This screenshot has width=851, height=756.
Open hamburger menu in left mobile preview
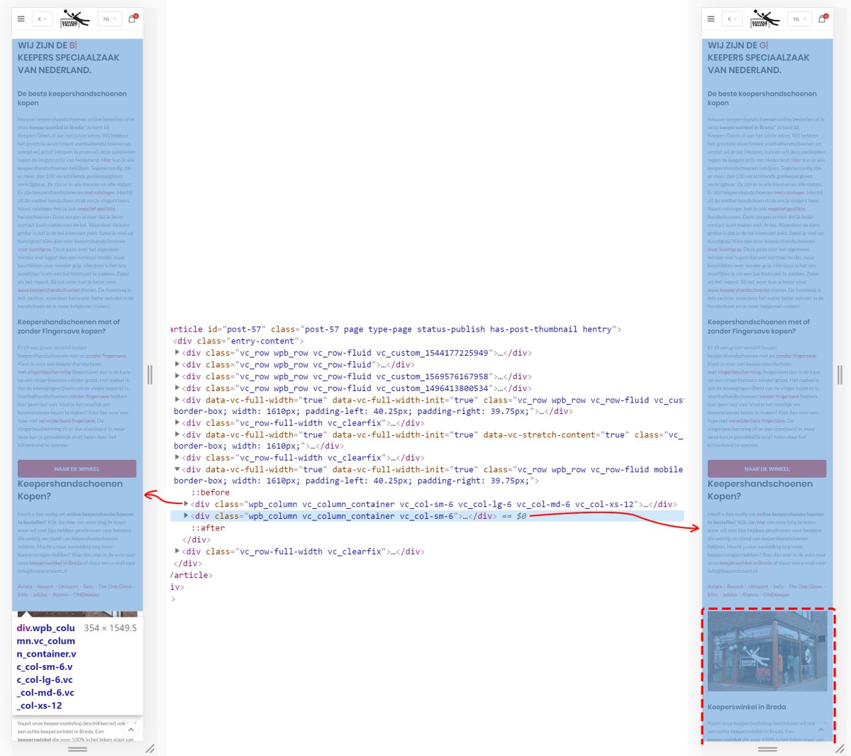[21, 19]
